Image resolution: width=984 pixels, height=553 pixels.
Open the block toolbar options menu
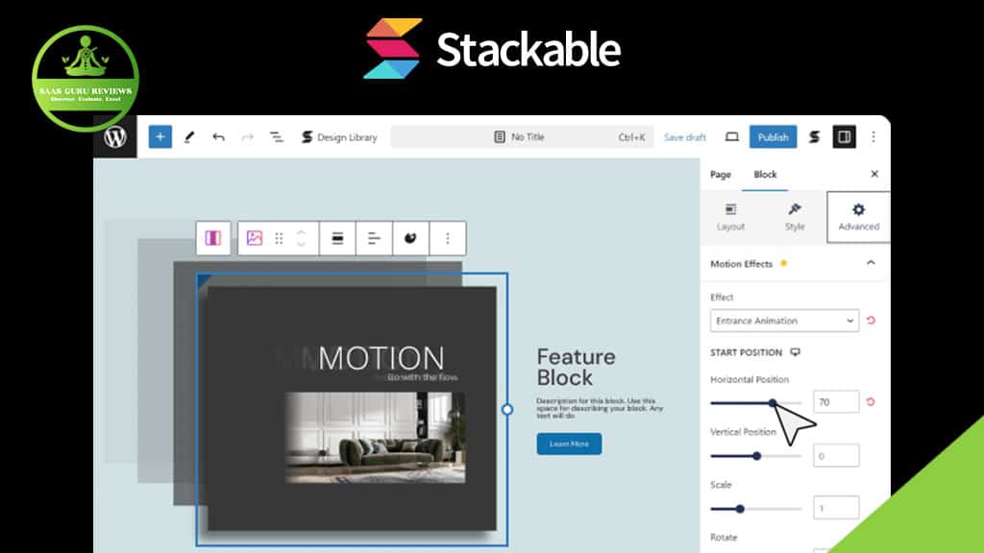(448, 238)
